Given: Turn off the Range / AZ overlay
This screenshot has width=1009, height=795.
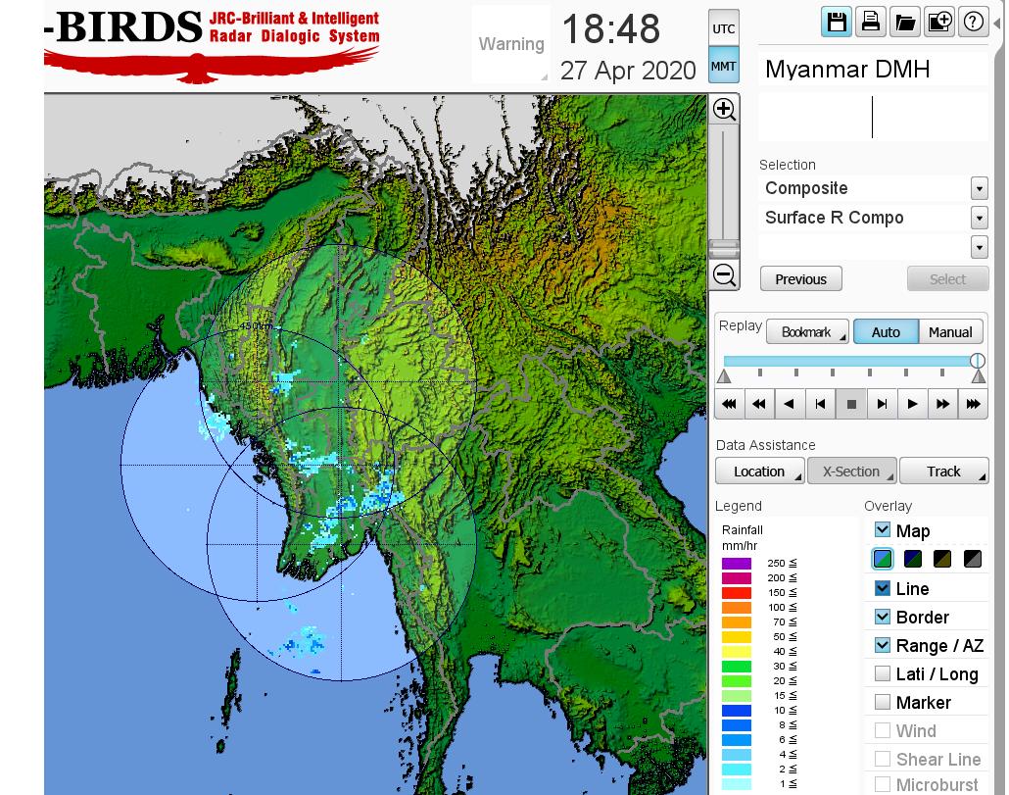Looking at the screenshot, I should [883, 645].
